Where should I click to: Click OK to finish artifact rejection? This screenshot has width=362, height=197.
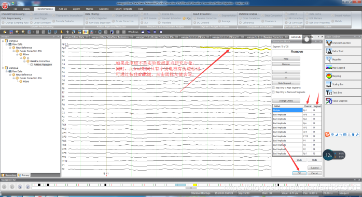[299, 173]
